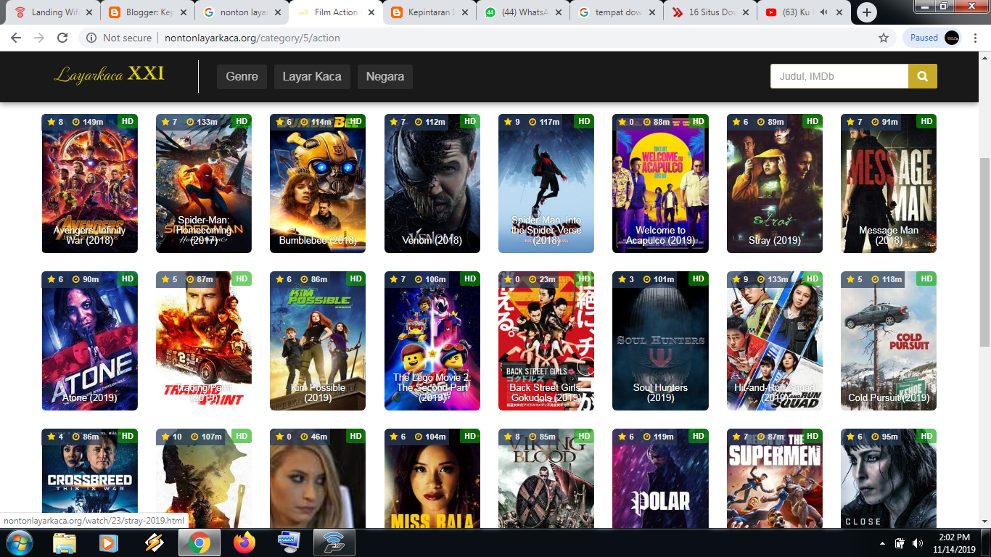Click the Paused profile button
The height and width of the screenshot is (557, 991).
(932, 38)
